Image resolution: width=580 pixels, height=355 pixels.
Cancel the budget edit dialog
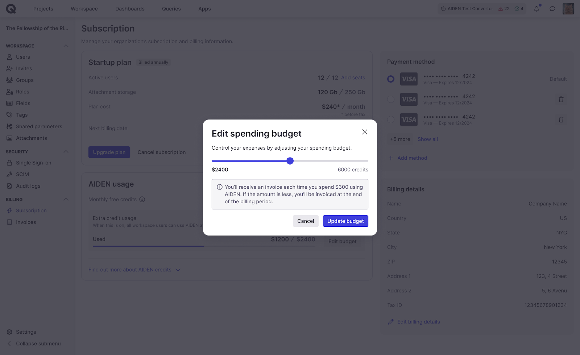coord(306,221)
